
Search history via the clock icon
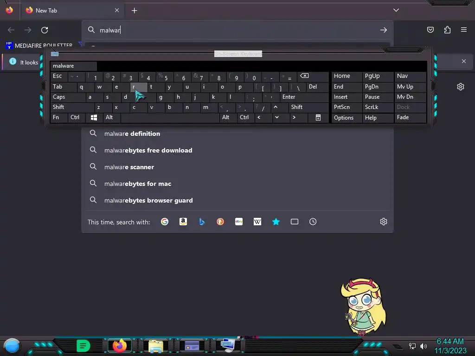tap(313, 222)
